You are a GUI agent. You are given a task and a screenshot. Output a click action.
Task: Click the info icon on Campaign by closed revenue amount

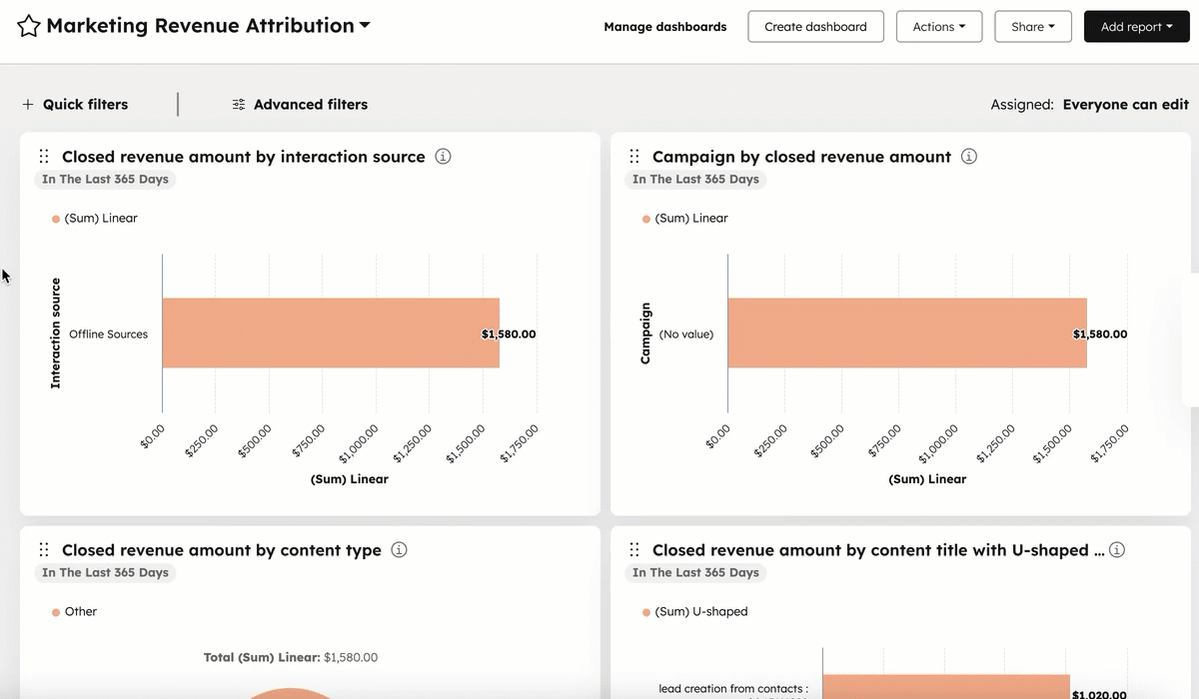tap(968, 156)
